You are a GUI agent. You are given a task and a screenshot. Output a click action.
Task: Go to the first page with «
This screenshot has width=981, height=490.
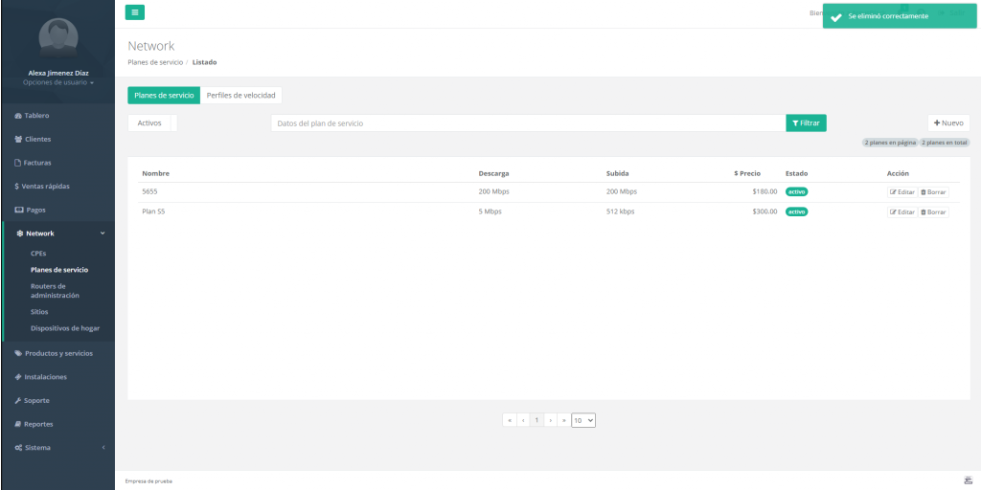(x=510, y=421)
